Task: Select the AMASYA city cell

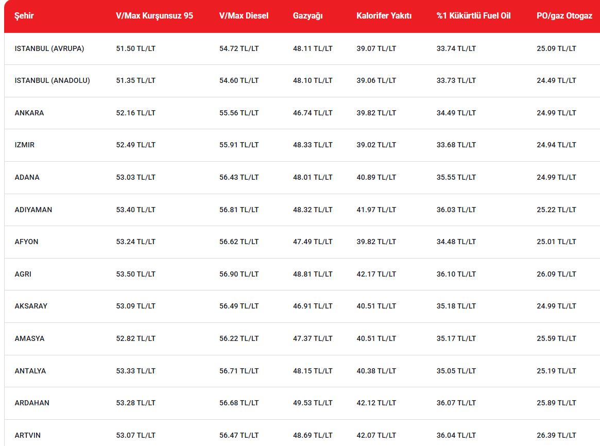Action: pos(29,338)
